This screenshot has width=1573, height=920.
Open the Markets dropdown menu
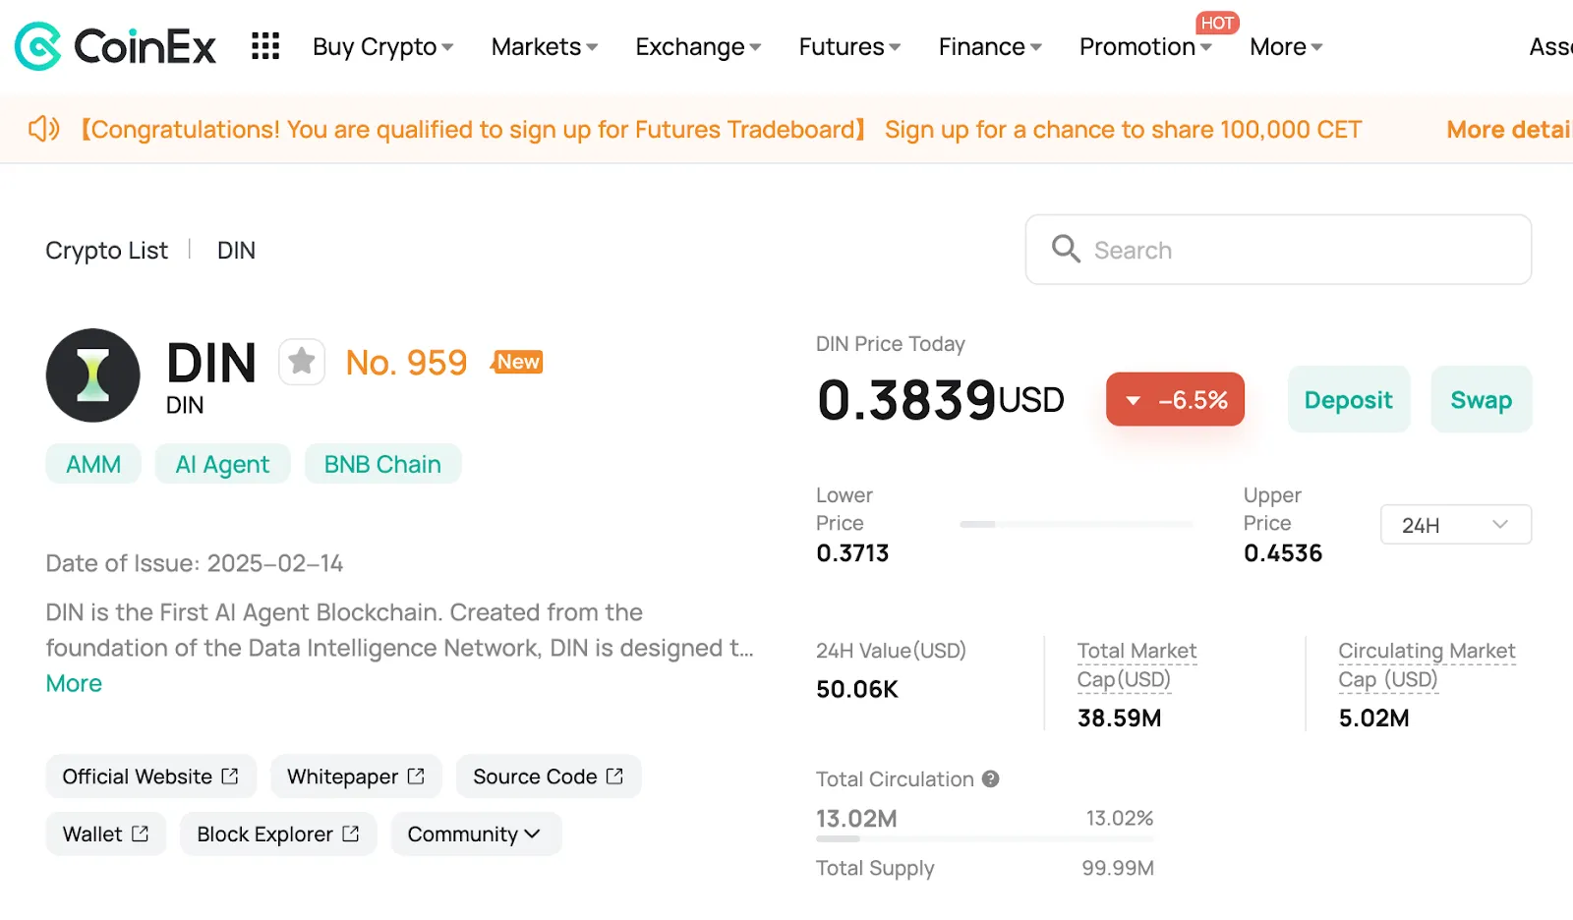click(545, 46)
